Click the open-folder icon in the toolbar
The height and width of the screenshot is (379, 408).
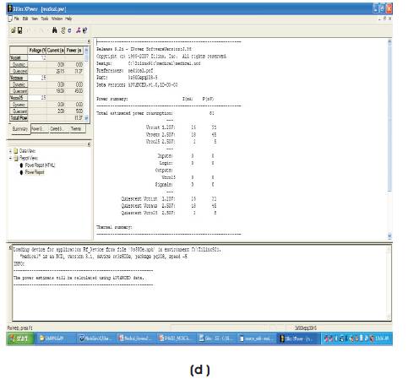click(14, 30)
